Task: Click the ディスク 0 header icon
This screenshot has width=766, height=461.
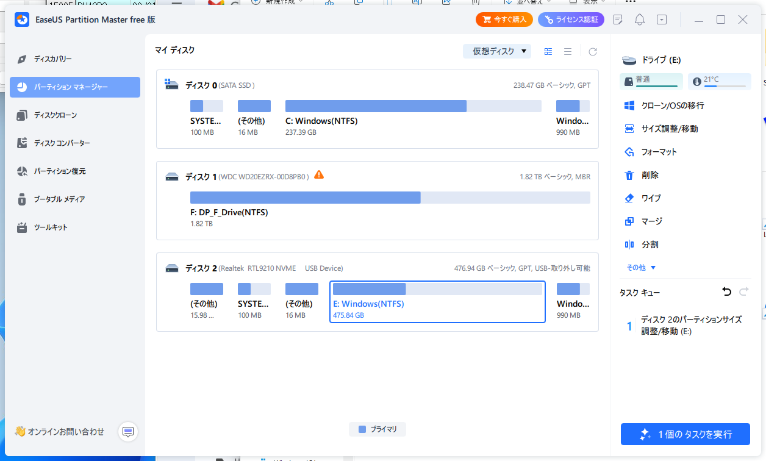Action: click(x=172, y=85)
